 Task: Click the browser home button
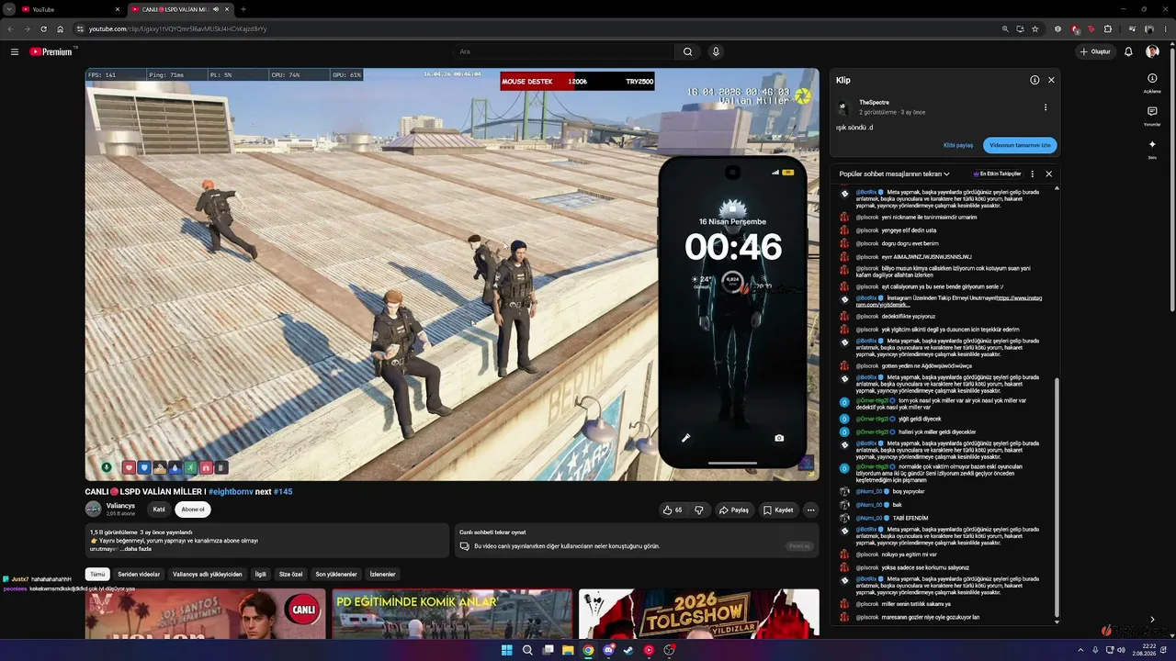(x=61, y=28)
